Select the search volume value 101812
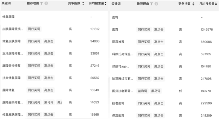Screen dimensions: 219x119 (95, 29)
